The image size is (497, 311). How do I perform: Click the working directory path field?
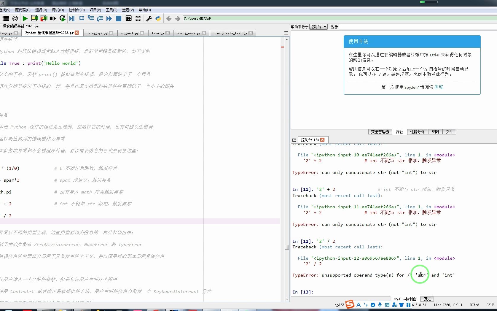point(340,18)
